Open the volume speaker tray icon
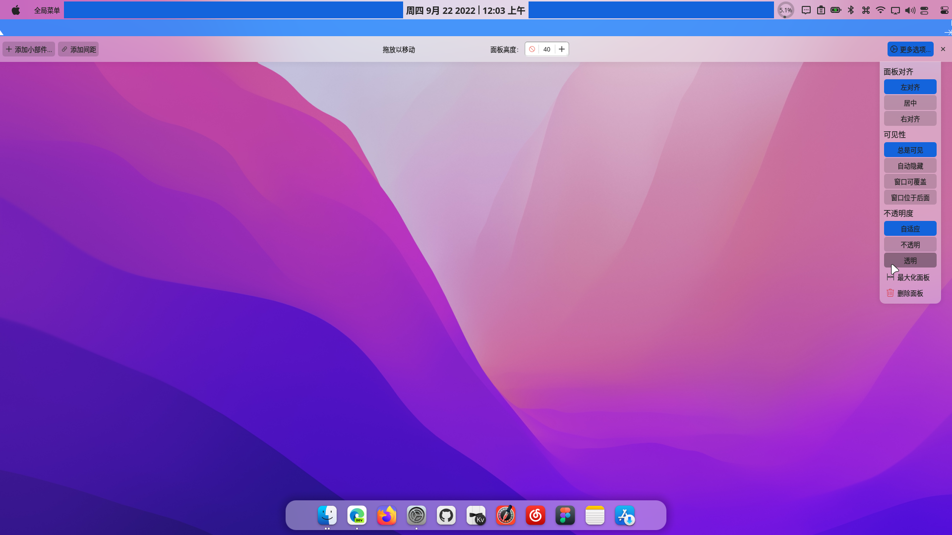This screenshot has height=535, width=952. tap(910, 10)
